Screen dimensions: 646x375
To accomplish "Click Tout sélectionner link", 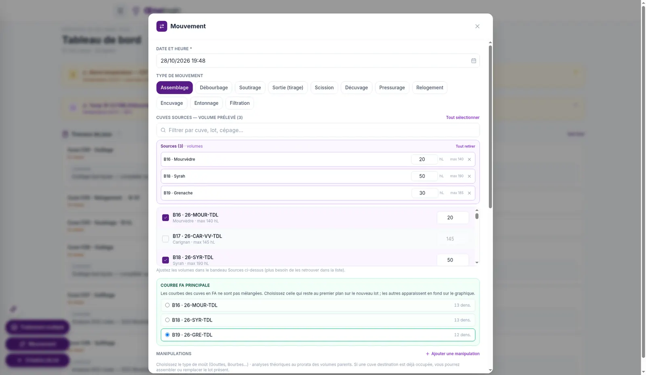I will point(463,118).
